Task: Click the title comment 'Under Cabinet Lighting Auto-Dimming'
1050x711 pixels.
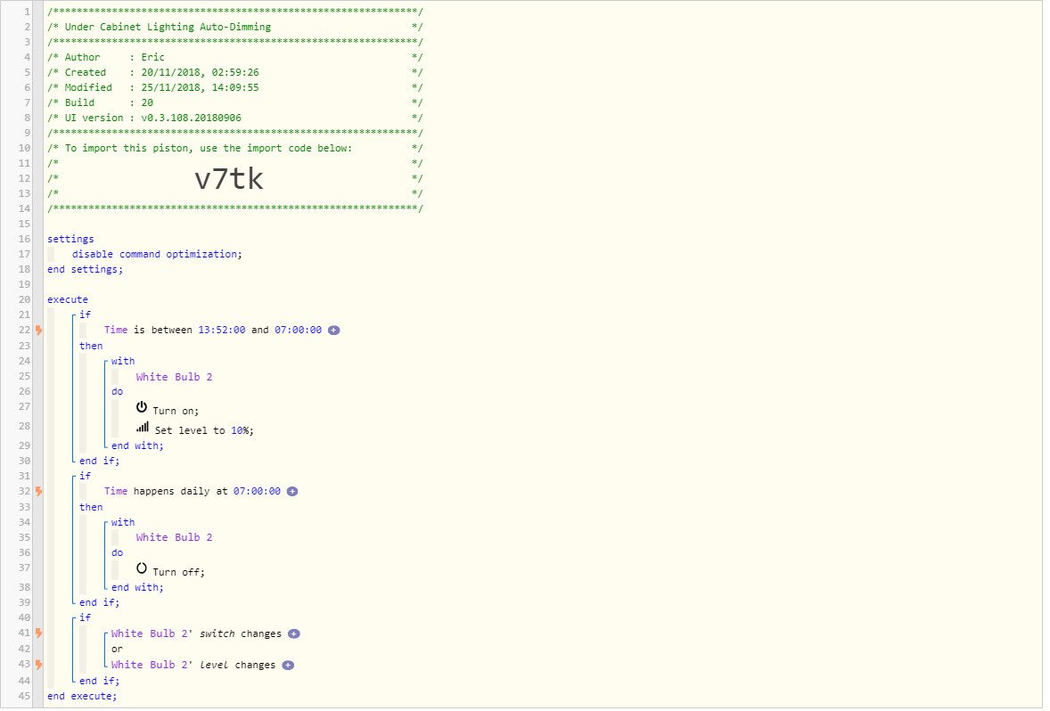Action: (168, 28)
